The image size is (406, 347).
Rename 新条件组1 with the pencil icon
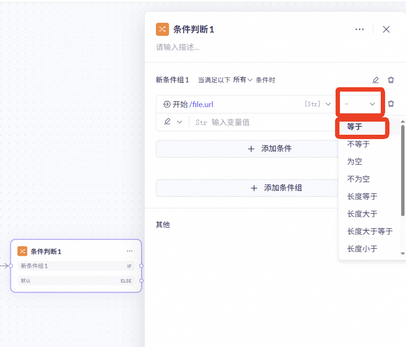pos(375,80)
